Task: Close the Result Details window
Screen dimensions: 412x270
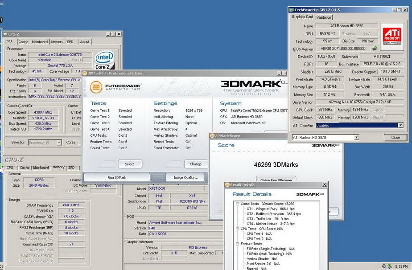Action: 324,184
